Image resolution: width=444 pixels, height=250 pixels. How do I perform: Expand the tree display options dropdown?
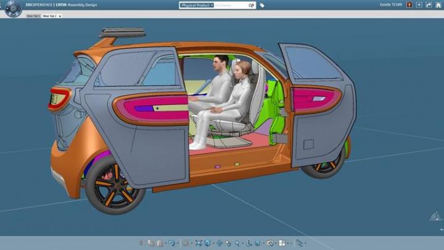coord(303,243)
